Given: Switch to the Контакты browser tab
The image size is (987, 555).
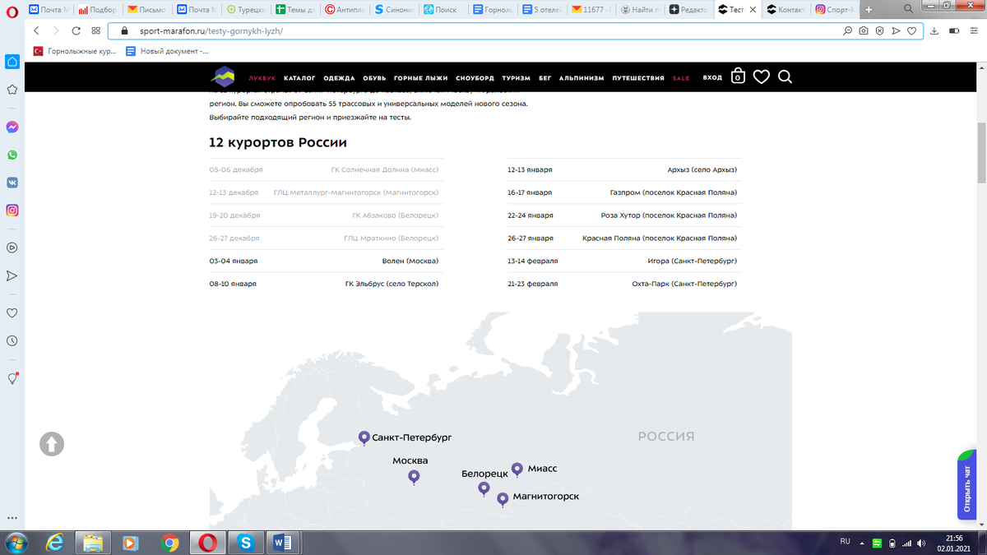Looking at the screenshot, I should [784, 10].
